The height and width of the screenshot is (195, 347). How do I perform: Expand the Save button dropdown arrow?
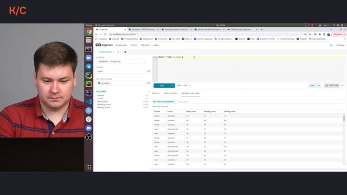point(319,86)
